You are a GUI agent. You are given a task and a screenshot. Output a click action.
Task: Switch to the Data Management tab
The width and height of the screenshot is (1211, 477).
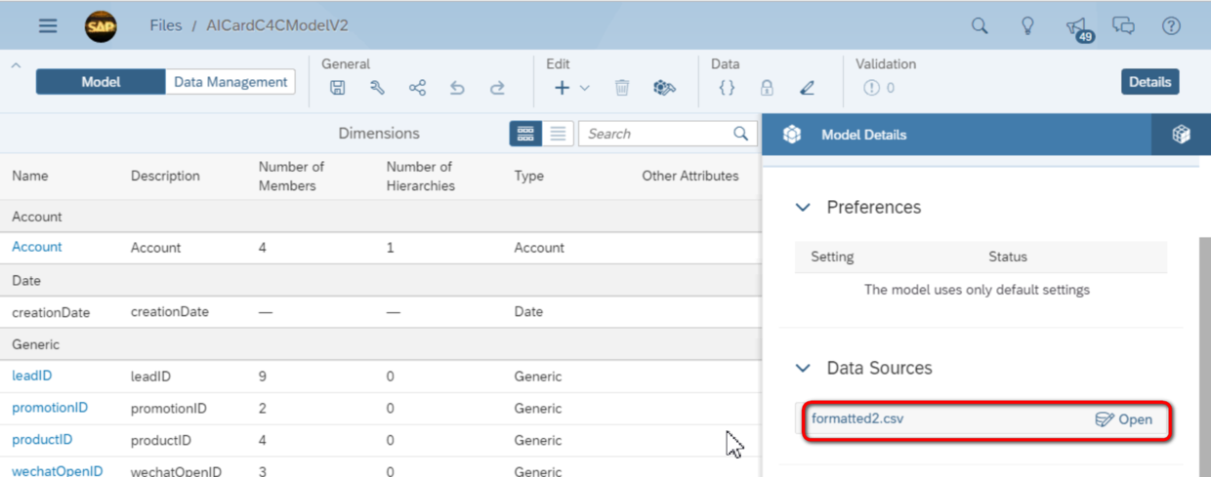pyautogui.click(x=230, y=82)
